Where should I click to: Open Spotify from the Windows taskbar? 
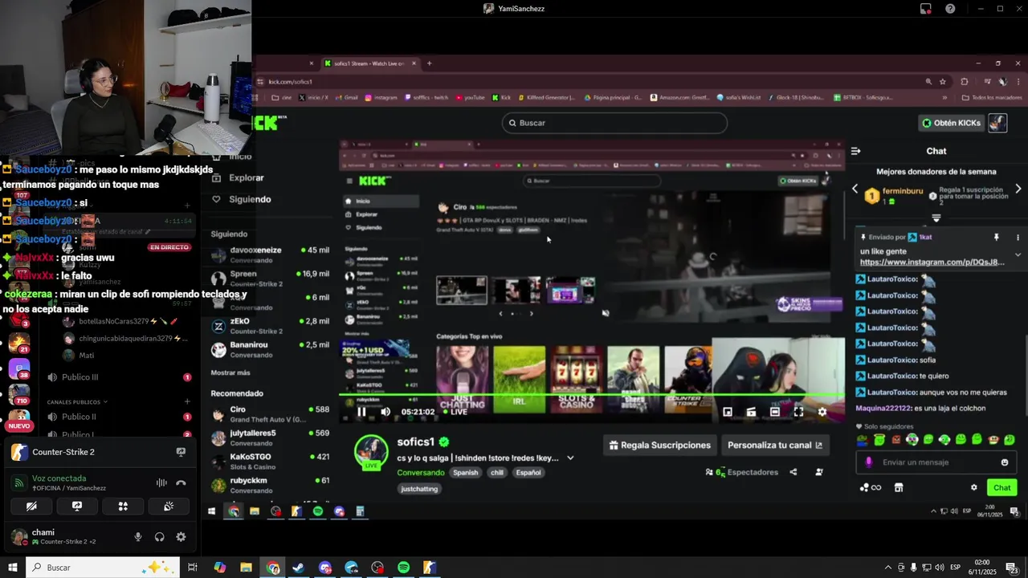[x=403, y=568]
